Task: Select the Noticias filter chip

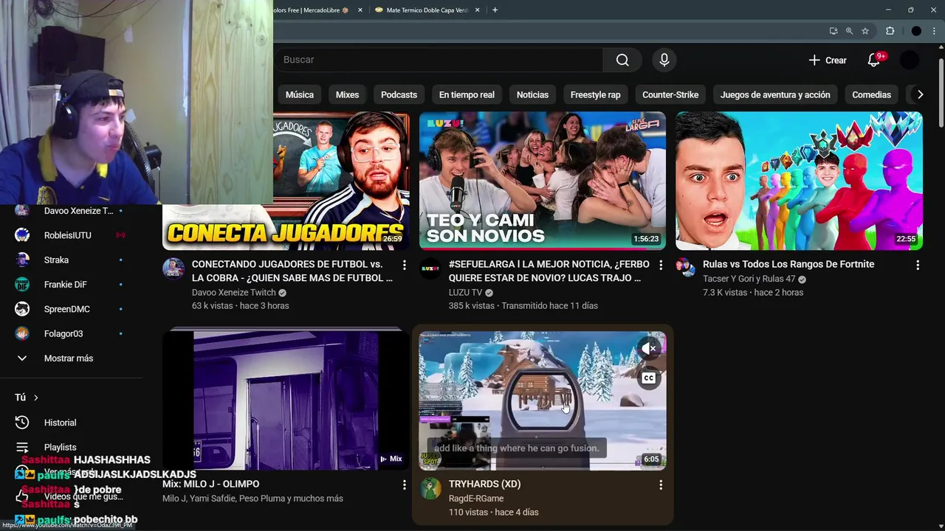Action: (532, 94)
